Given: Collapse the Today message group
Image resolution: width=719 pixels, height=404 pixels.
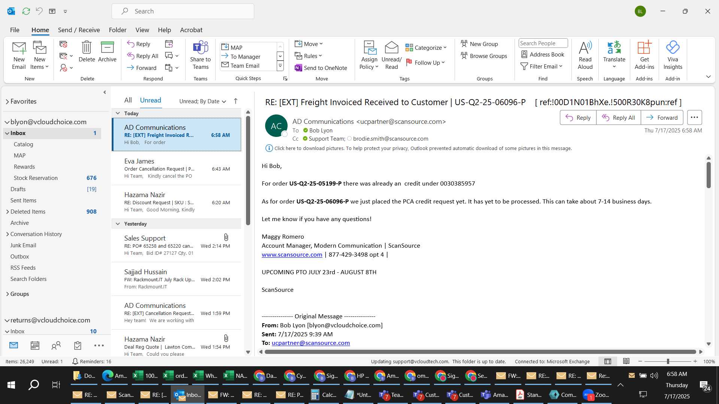Looking at the screenshot, I should click(x=118, y=113).
